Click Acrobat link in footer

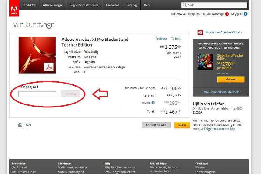21,167
